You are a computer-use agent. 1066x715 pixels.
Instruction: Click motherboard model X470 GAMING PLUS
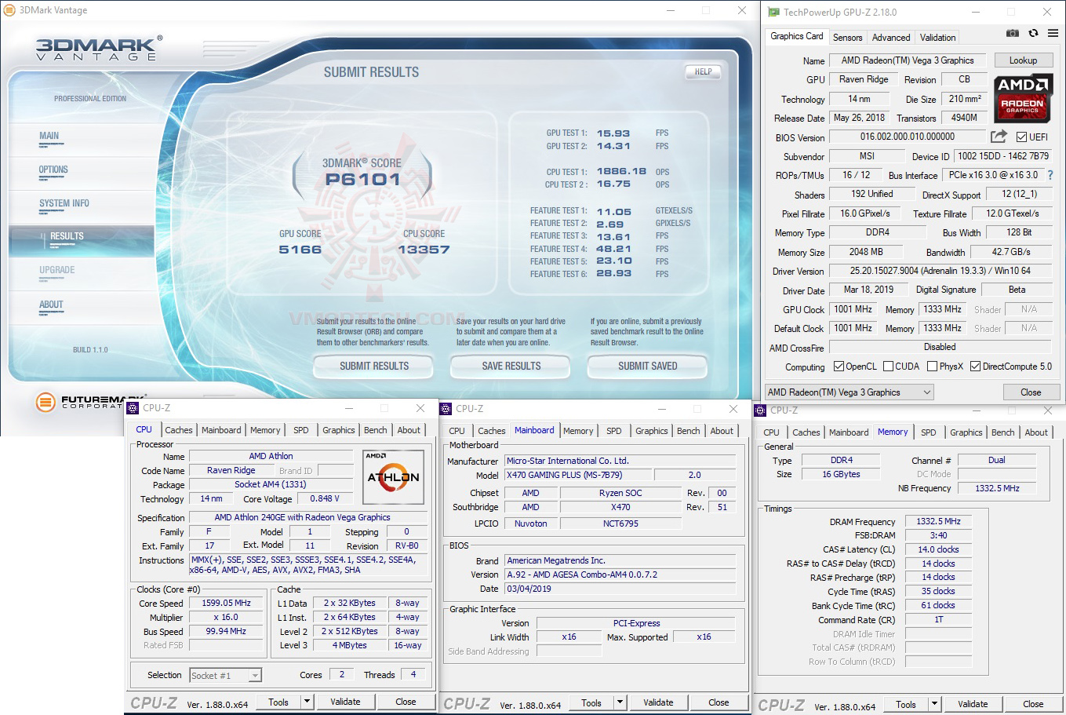pos(564,475)
